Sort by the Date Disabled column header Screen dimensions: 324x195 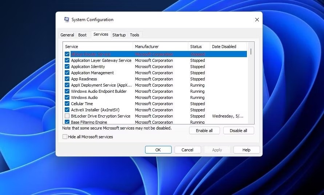click(228, 47)
